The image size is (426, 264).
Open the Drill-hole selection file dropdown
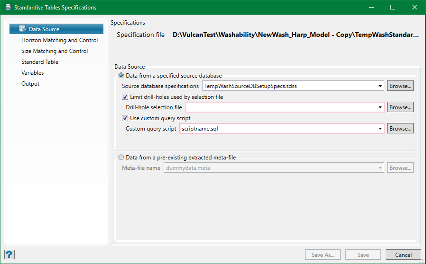click(x=380, y=107)
